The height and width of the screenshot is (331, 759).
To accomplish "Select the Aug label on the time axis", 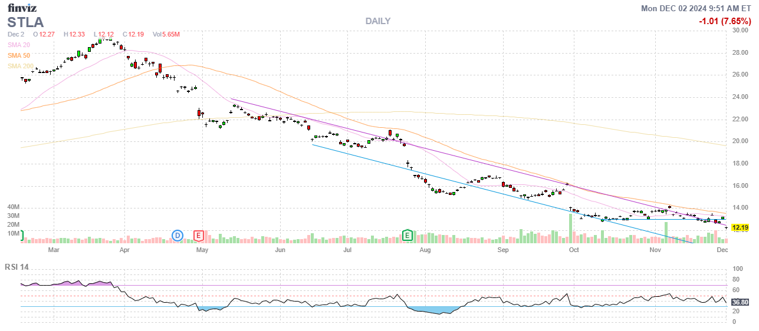I will [425, 250].
